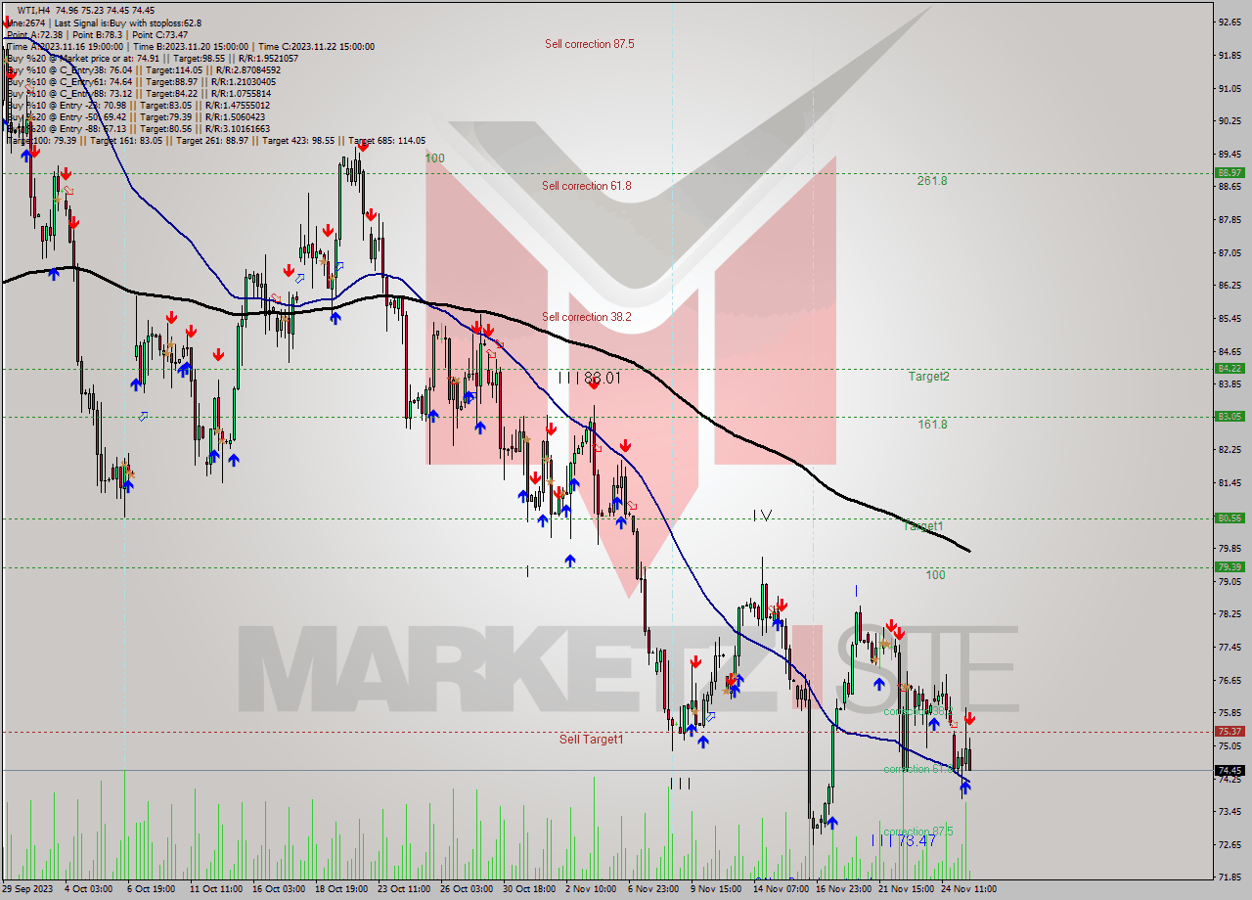The height and width of the screenshot is (900, 1252).
Task: Click the '24 Nov 11:00' time label
Action: pyautogui.click(x=968, y=889)
